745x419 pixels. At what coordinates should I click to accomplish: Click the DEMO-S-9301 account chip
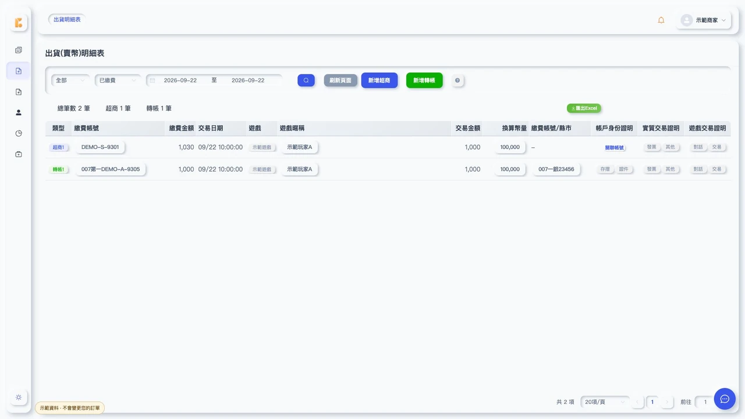point(100,147)
